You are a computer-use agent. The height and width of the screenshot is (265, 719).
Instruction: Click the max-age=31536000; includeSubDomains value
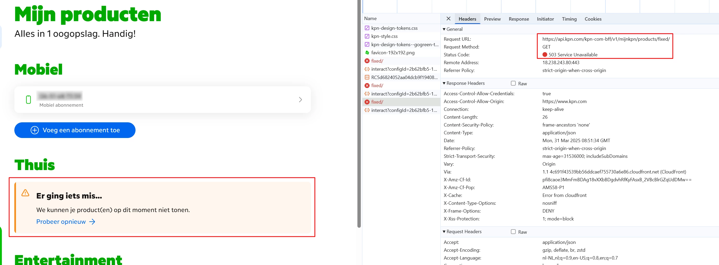coord(585,156)
